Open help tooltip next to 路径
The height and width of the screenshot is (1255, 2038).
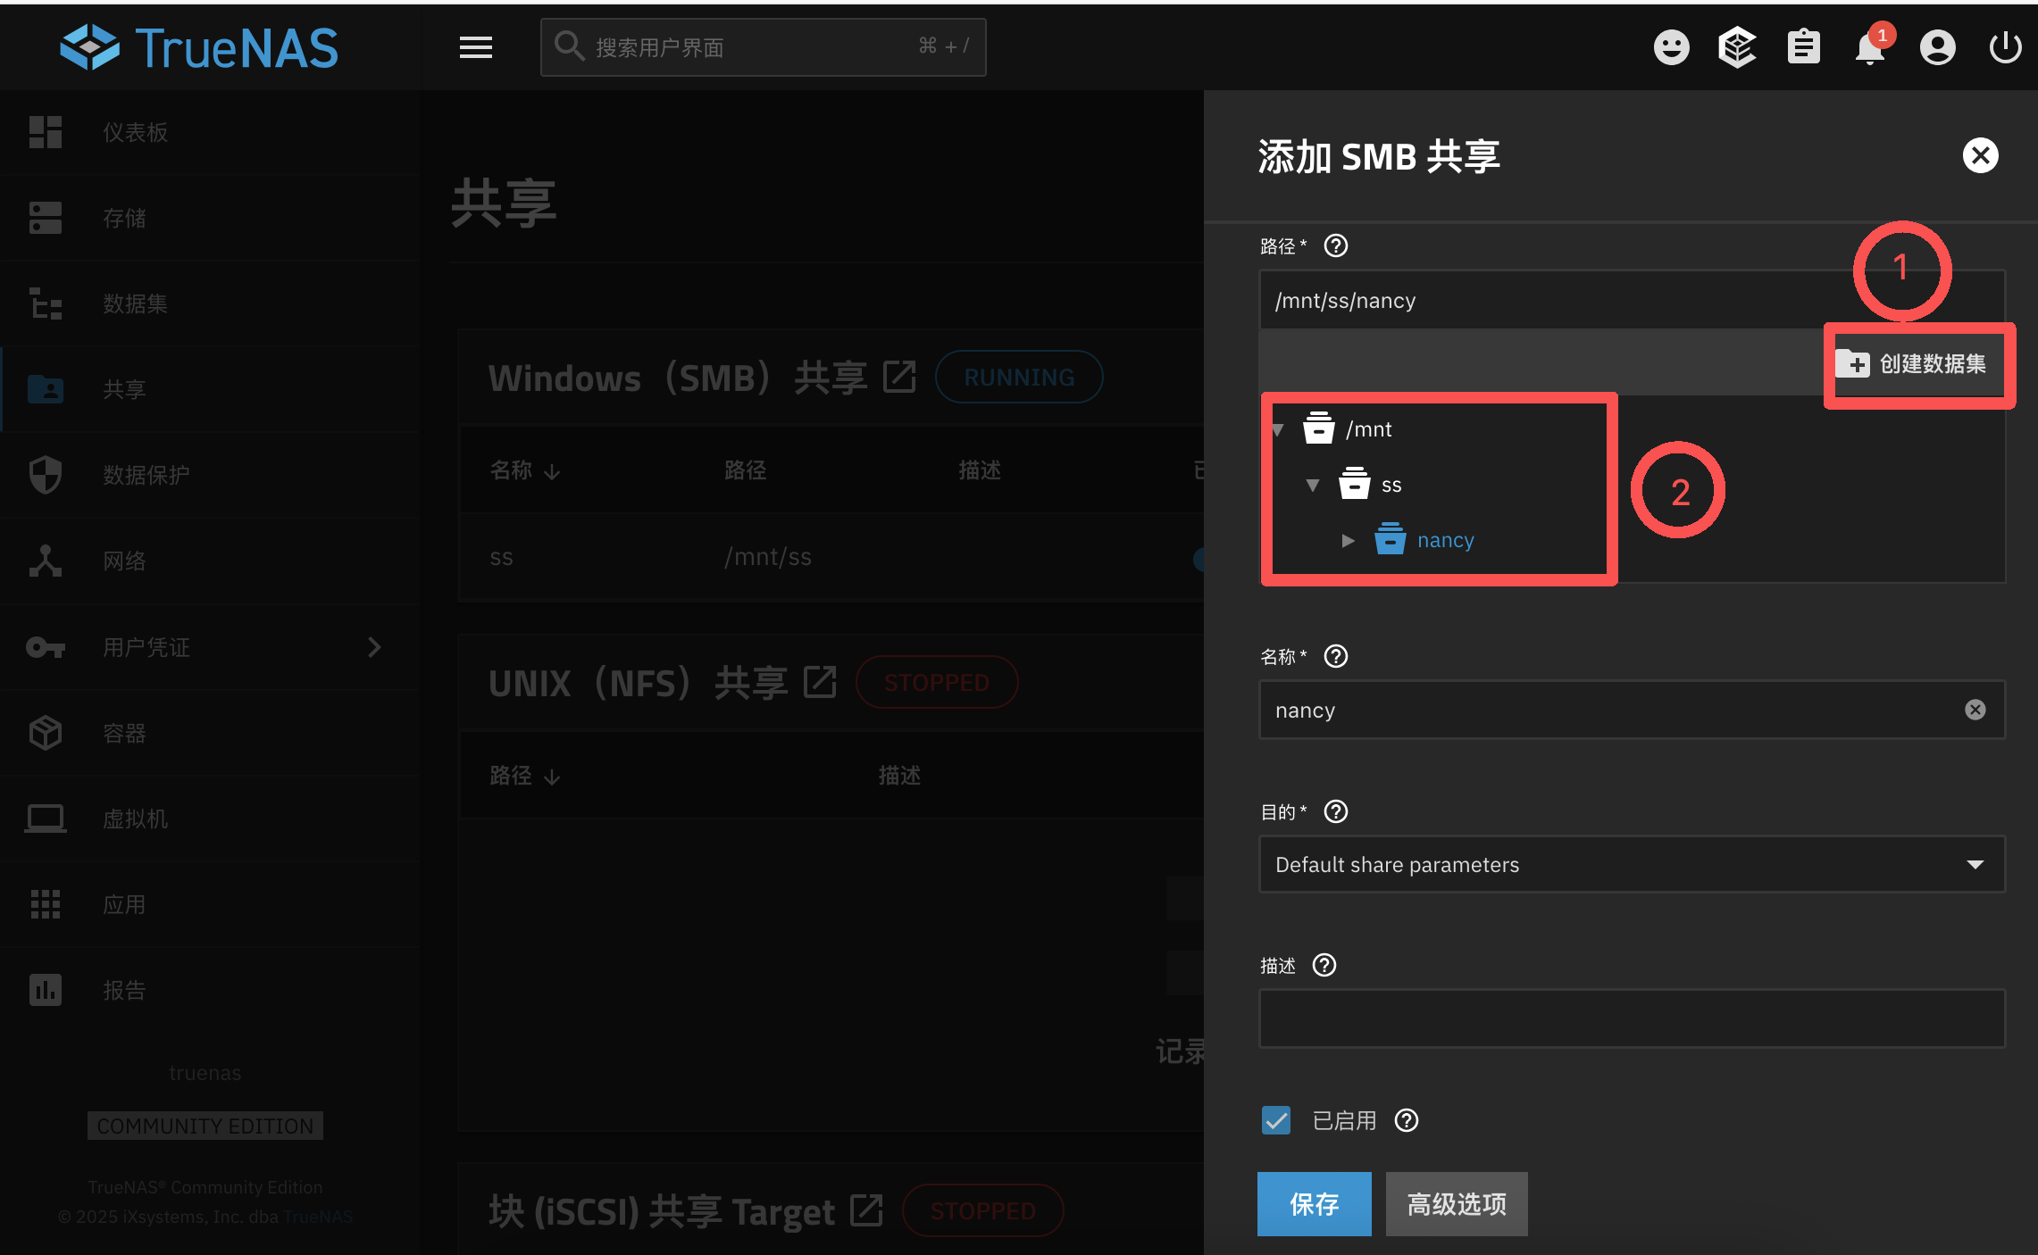[1336, 245]
